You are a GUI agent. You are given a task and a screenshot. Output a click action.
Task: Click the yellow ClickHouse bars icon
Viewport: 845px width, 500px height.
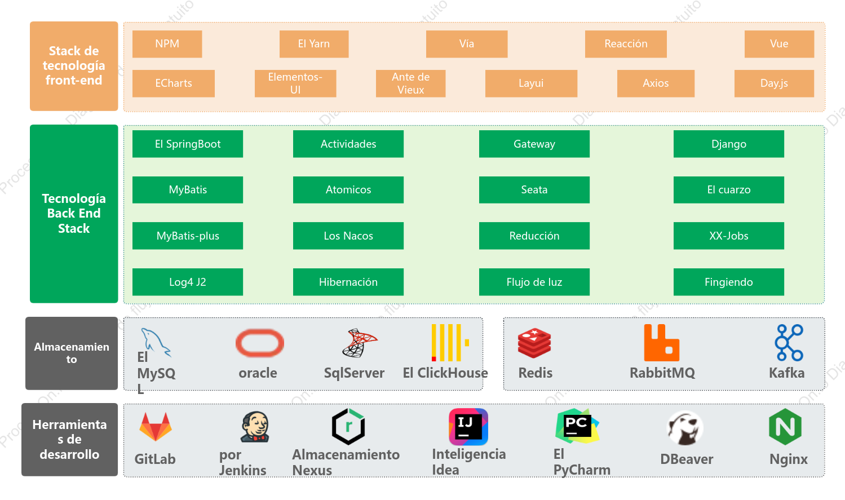[450, 342]
